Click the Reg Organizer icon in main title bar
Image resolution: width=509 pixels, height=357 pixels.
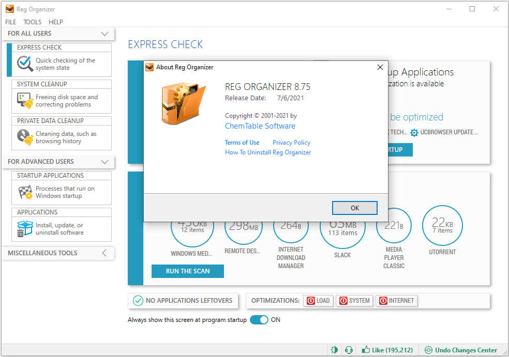pos(10,9)
